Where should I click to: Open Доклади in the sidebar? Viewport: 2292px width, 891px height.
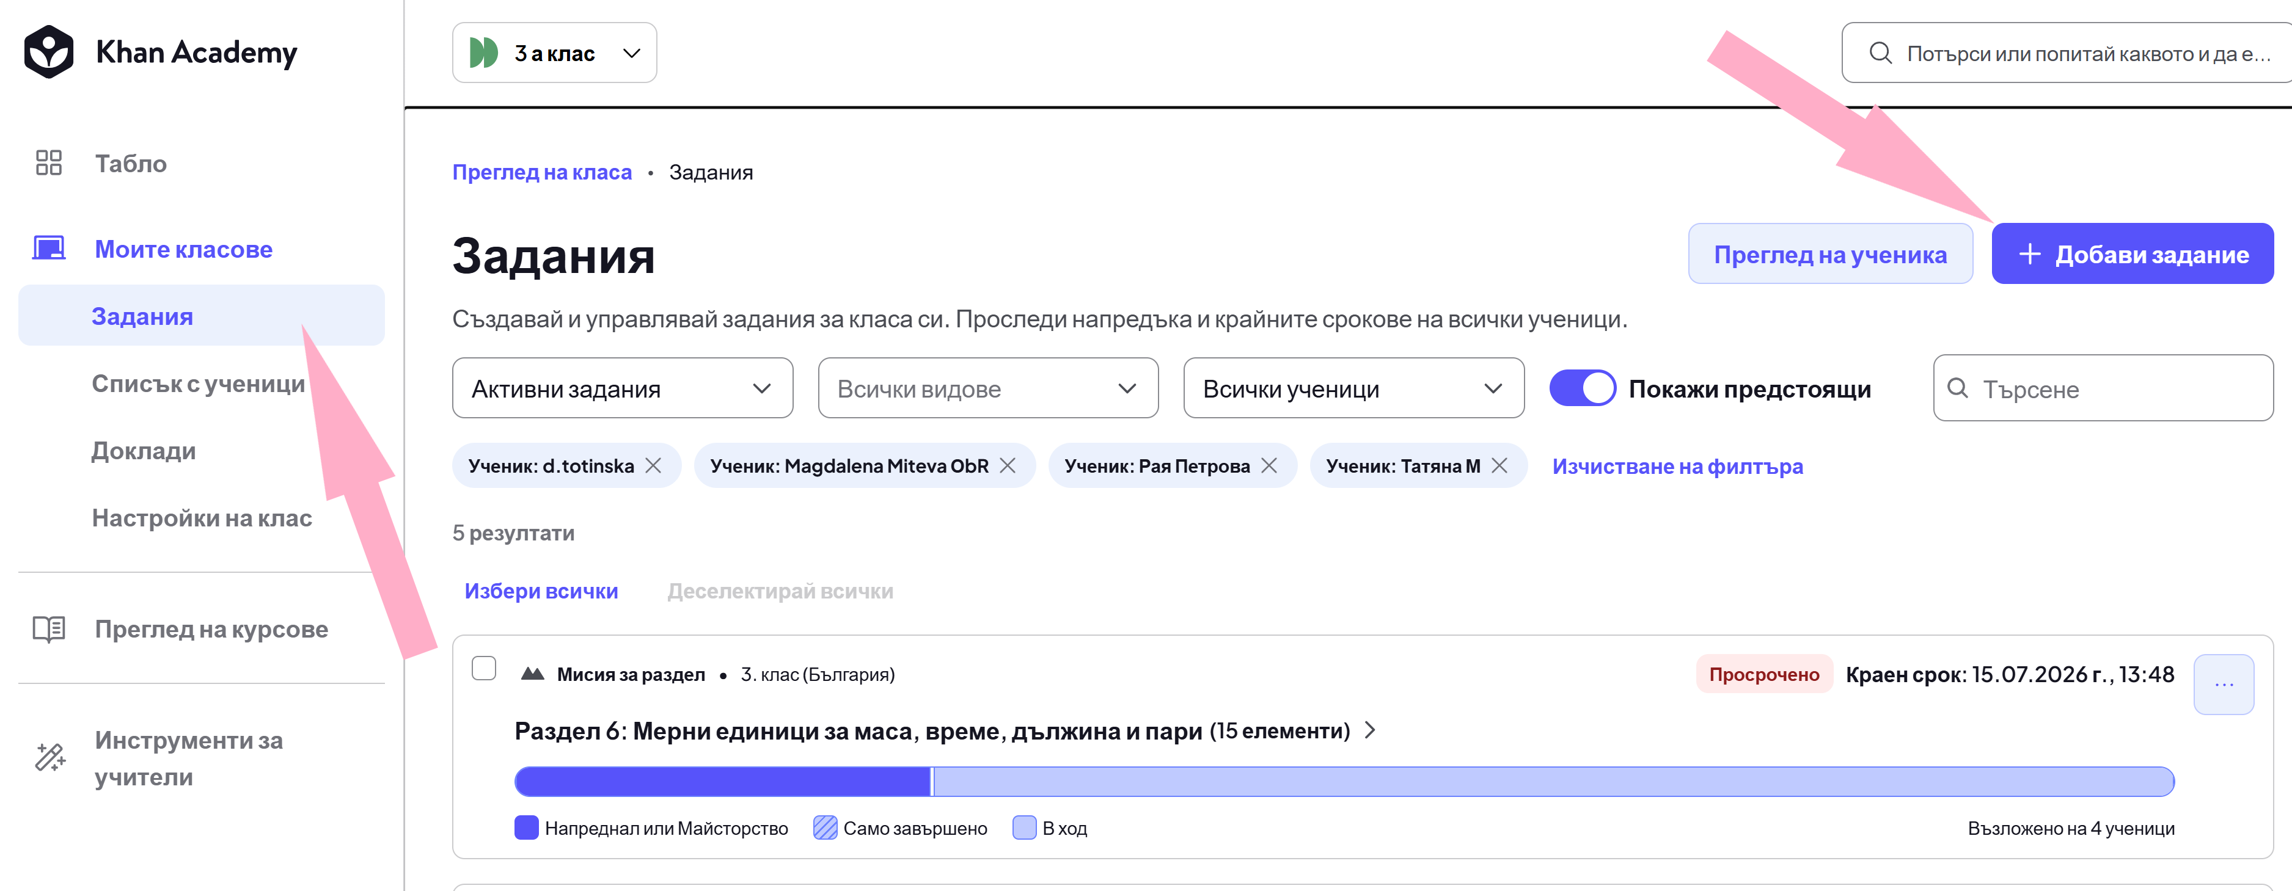pos(144,451)
